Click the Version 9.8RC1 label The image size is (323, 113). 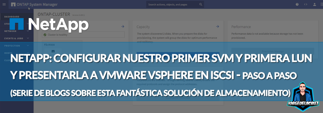tap(79, 15)
